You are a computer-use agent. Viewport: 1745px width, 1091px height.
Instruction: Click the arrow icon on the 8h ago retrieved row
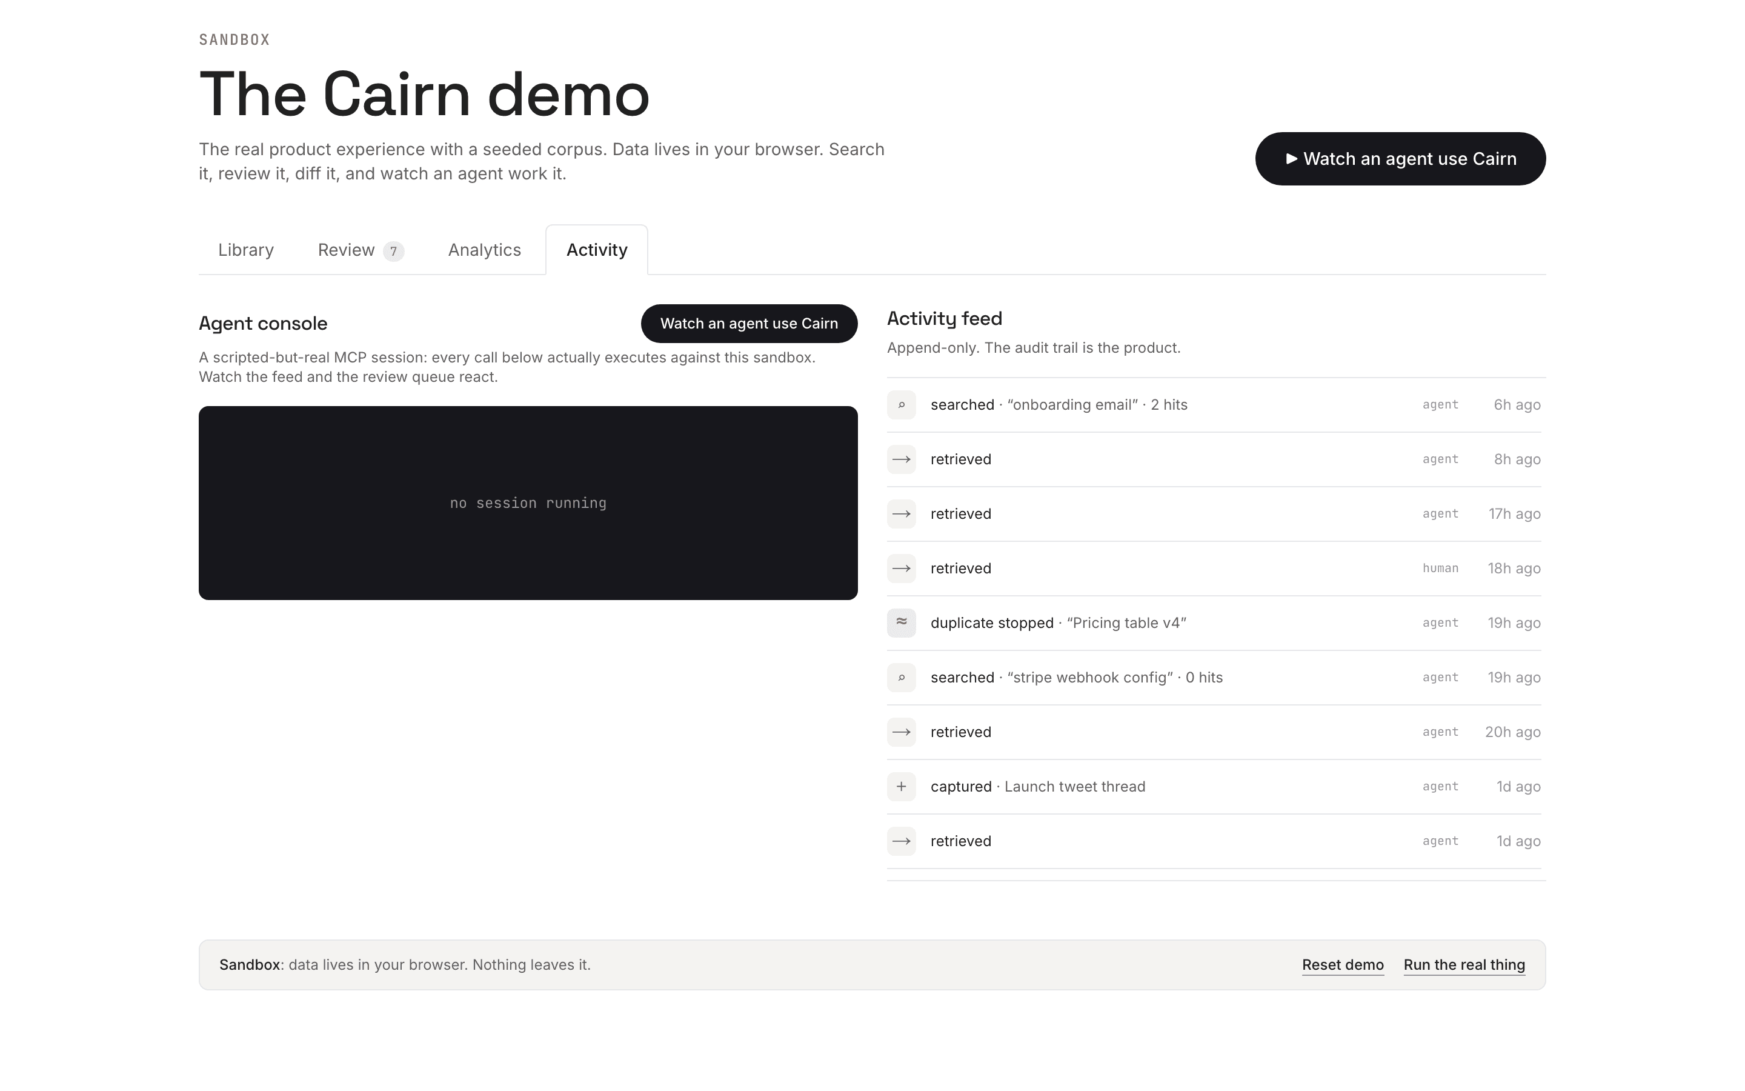point(902,459)
